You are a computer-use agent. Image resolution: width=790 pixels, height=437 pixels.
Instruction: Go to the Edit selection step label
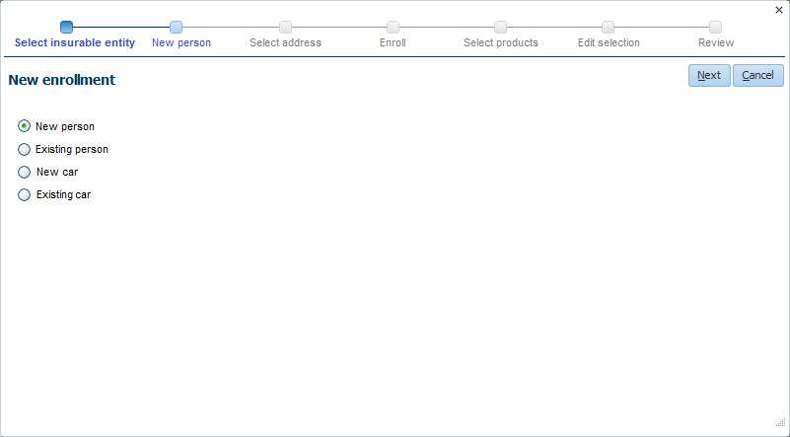(609, 42)
